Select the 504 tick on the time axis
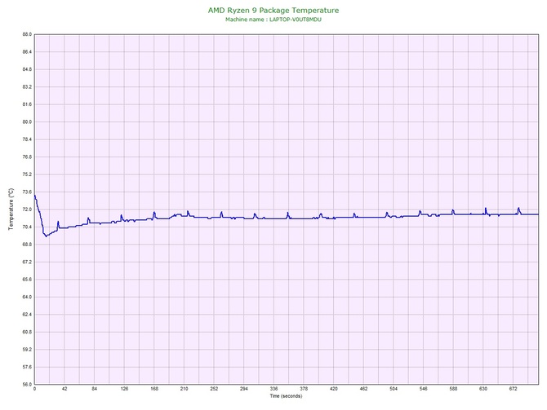Screen dimensions: 547x410 [x=394, y=389]
